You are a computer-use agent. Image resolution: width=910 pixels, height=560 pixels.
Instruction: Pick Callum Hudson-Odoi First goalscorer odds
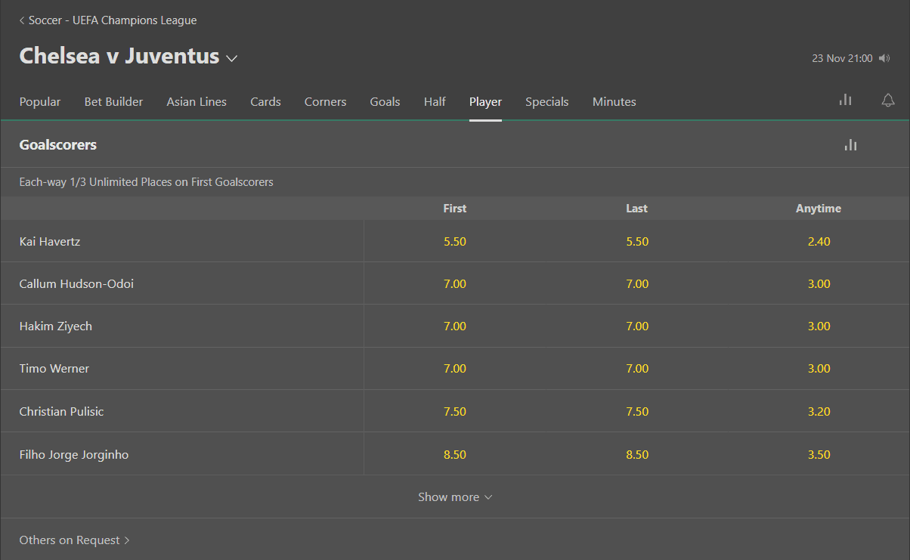click(x=455, y=284)
